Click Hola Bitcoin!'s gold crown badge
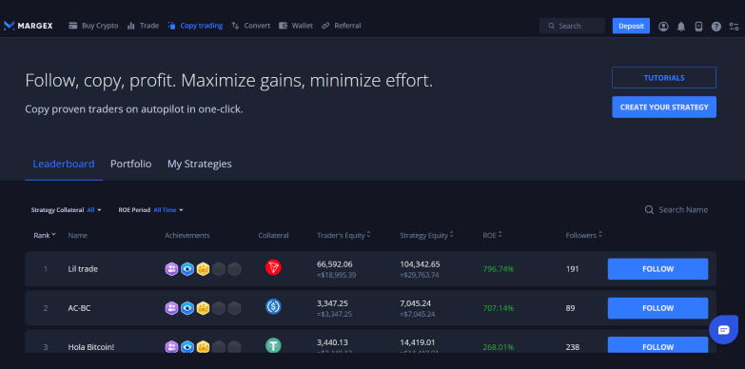The height and width of the screenshot is (369, 745). 203,347
